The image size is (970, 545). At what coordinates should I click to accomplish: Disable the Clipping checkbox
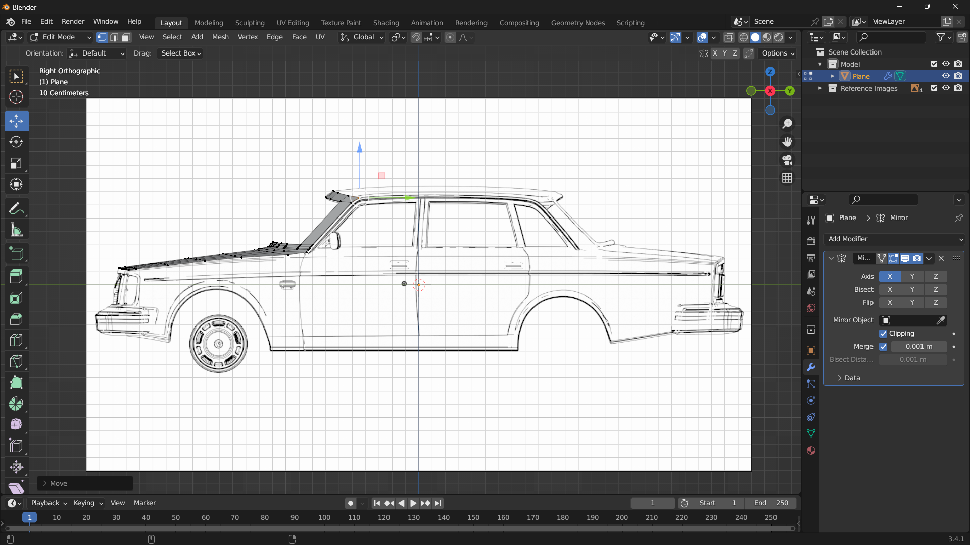883,334
